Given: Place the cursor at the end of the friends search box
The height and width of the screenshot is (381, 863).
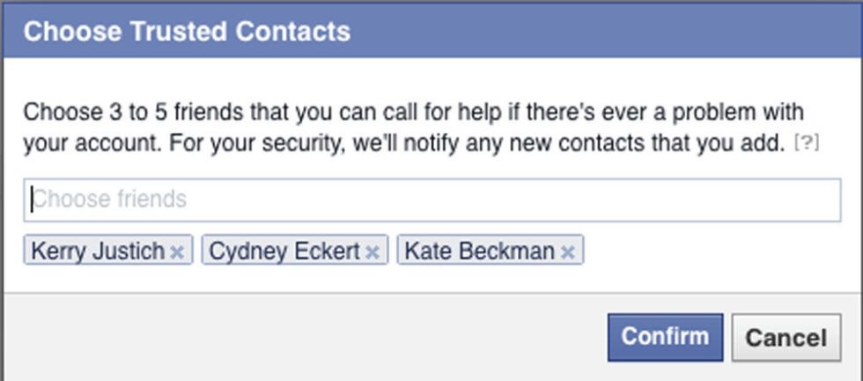Looking at the screenshot, I should 826,200.
